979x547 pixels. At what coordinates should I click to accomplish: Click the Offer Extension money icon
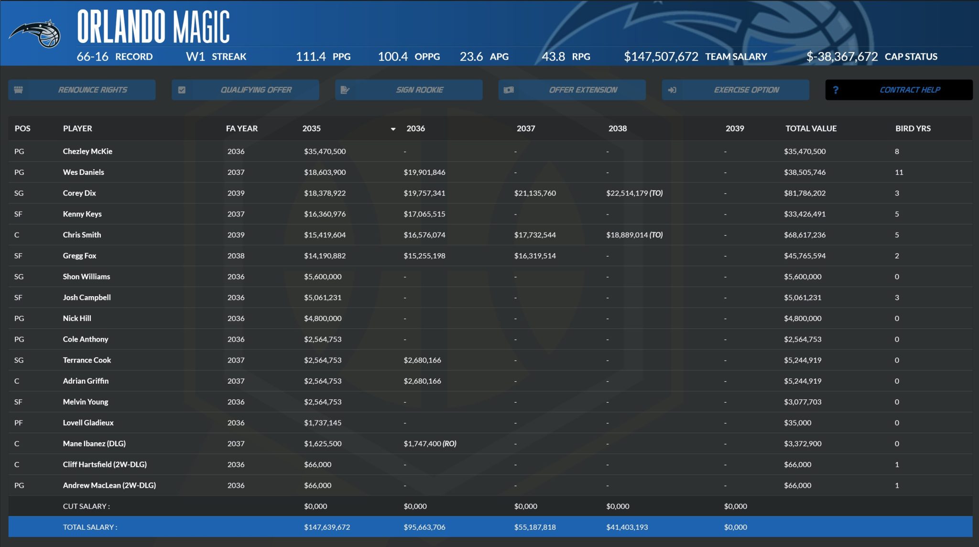pos(509,90)
